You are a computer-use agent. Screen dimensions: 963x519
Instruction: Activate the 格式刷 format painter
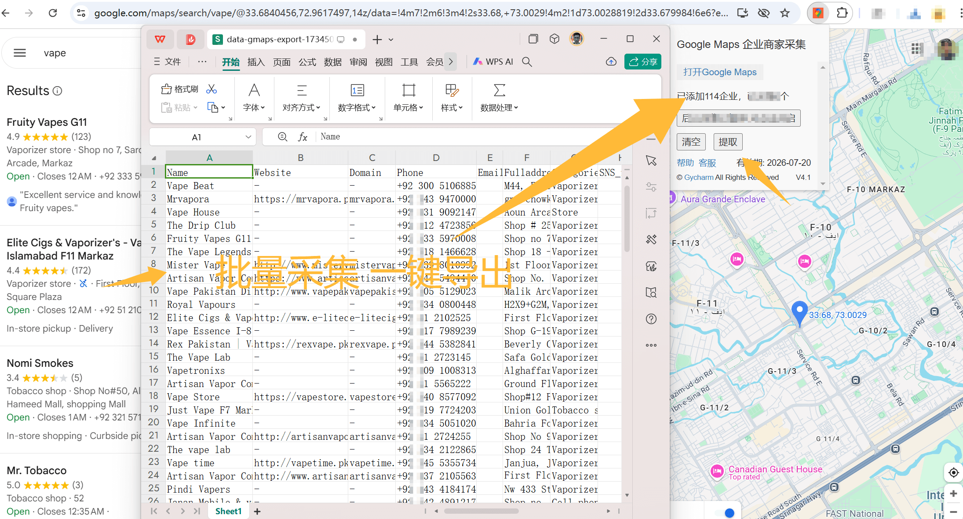pyautogui.click(x=179, y=89)
